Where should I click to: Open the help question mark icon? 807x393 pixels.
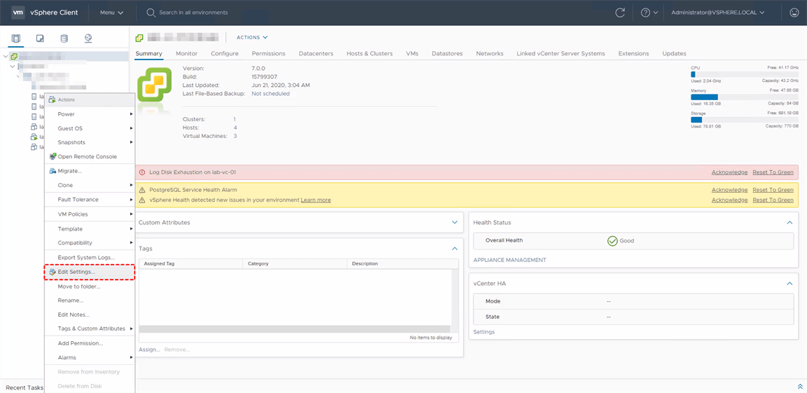(x=645, y=13)
